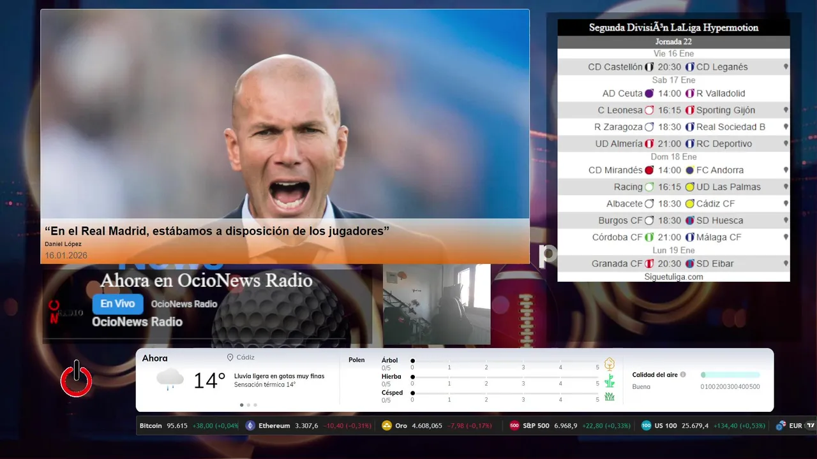The height and width of the screenshot is (459, 817).
Task: Click R Zaragoza 18:30 match row
Action: [673, 127]
